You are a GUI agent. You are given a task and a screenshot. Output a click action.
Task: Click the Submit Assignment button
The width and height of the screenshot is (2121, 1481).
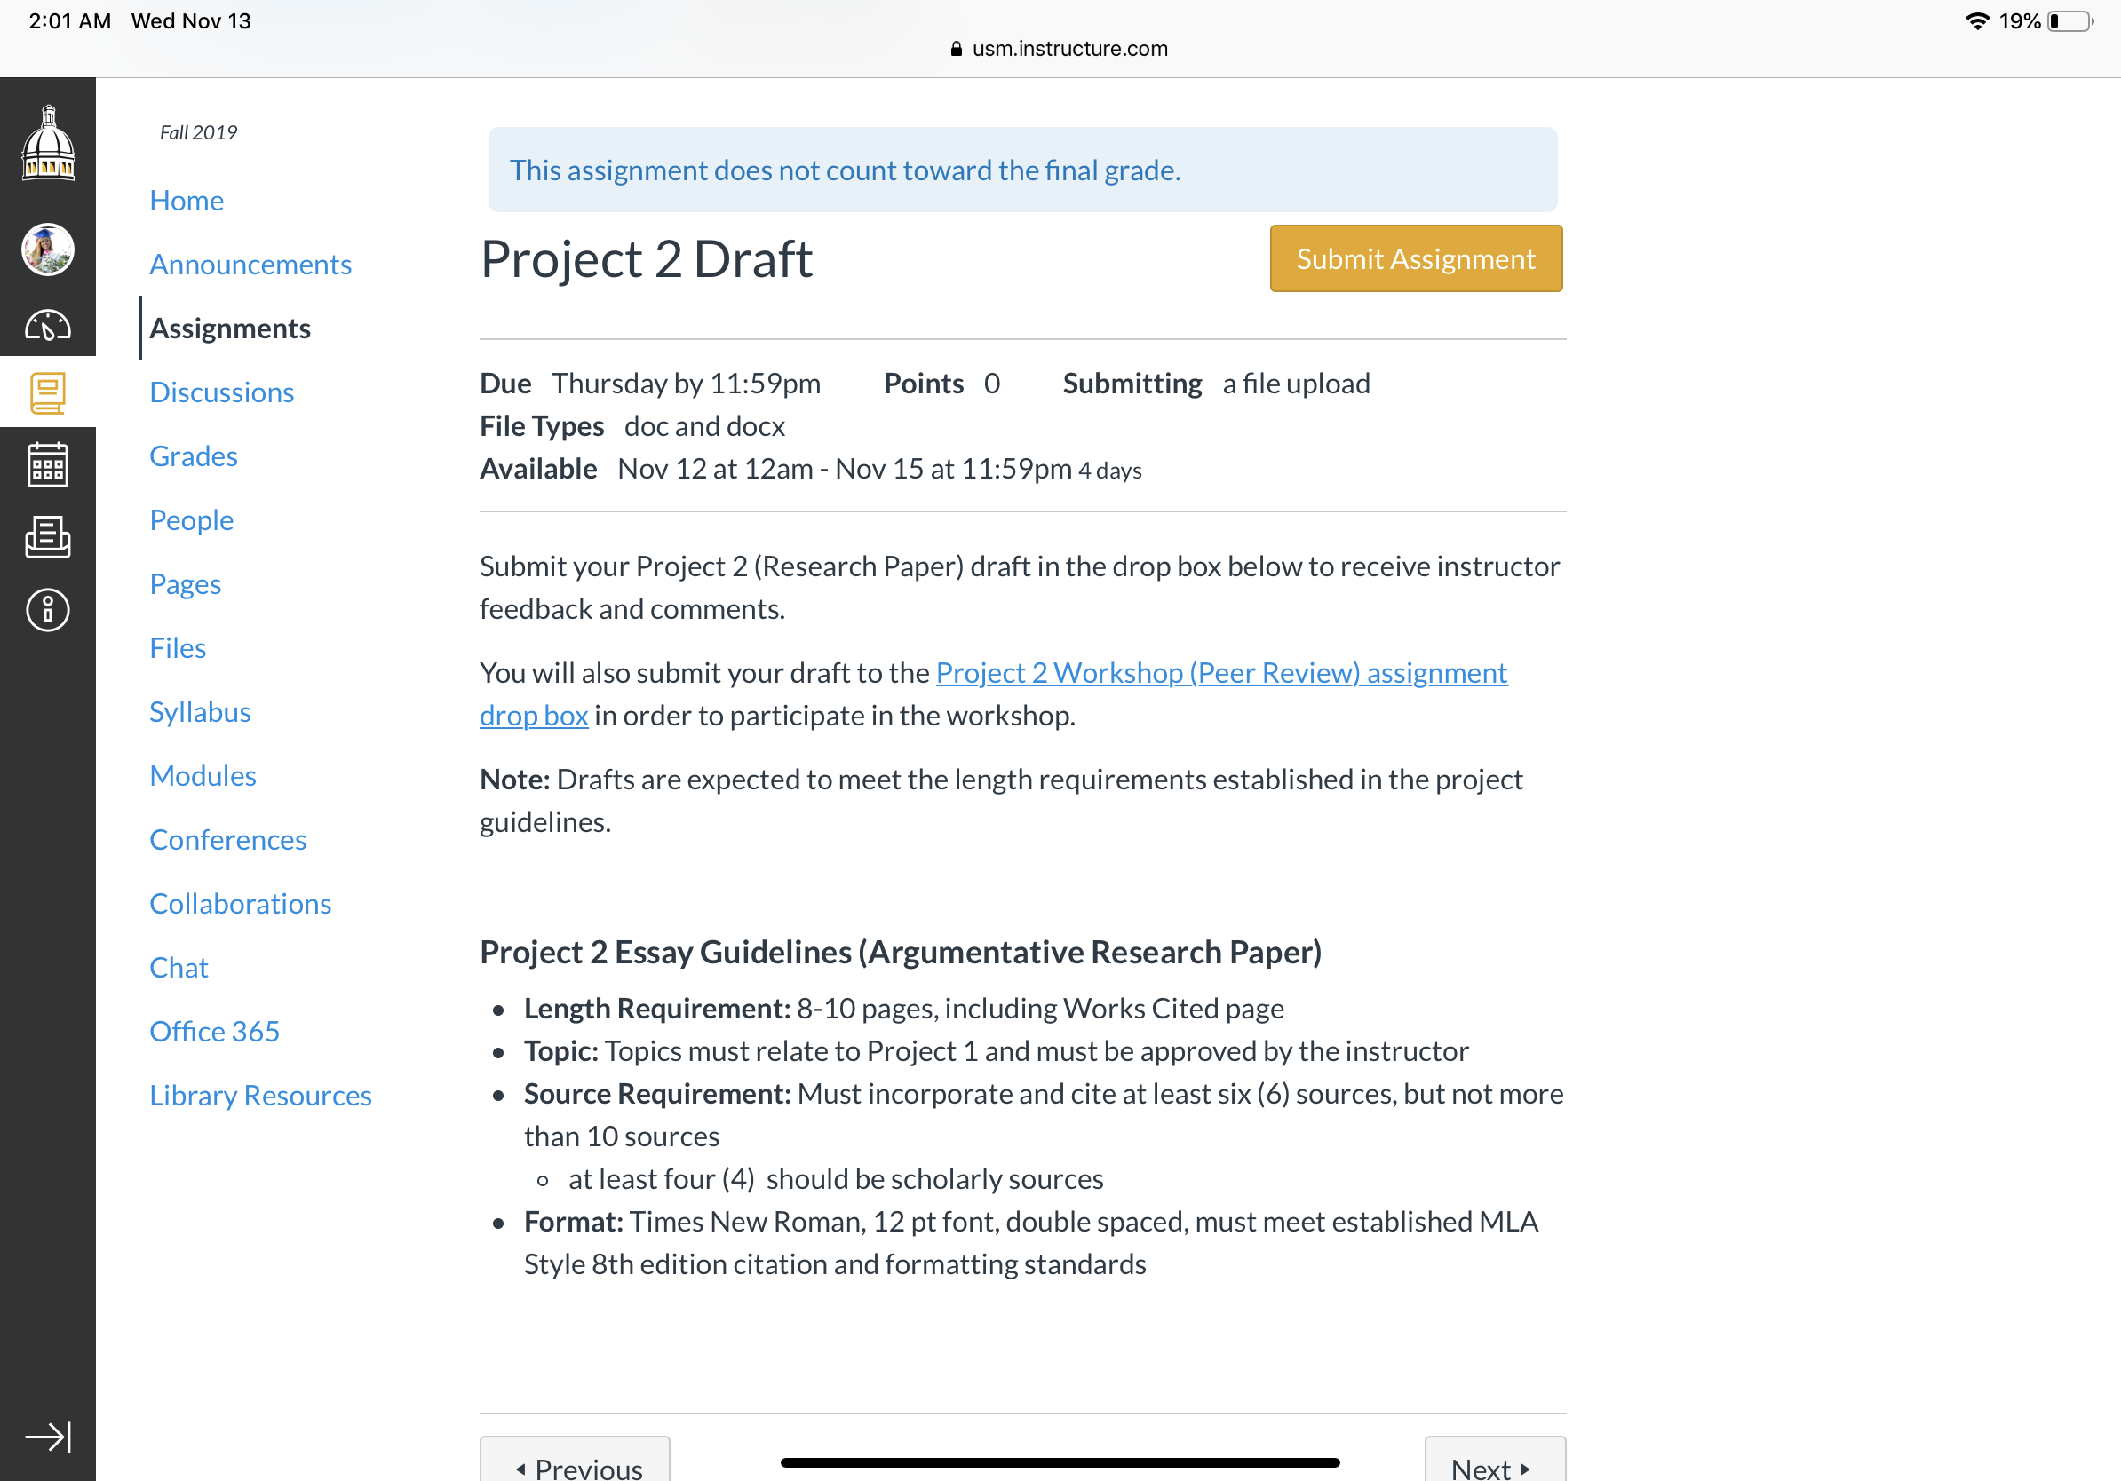[x=1415, y=258]
